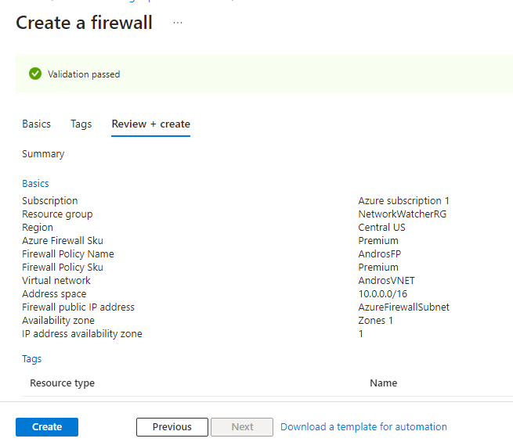Select the AndrosVNET virtual network value
The height and width of the screenshot is (442, 513).
pyautogui.click(x=385, y=281)
